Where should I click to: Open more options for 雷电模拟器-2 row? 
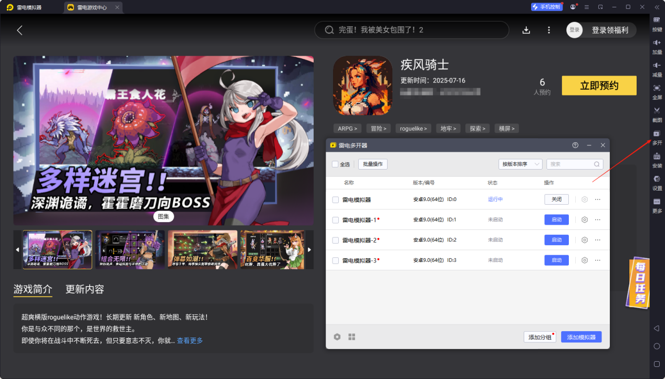tap(598, 240)
